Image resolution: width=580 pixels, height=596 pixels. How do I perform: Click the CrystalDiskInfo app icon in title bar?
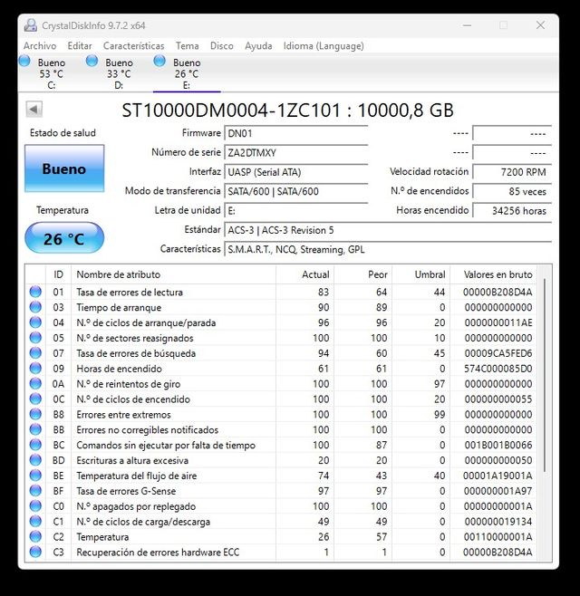[31, 25]
